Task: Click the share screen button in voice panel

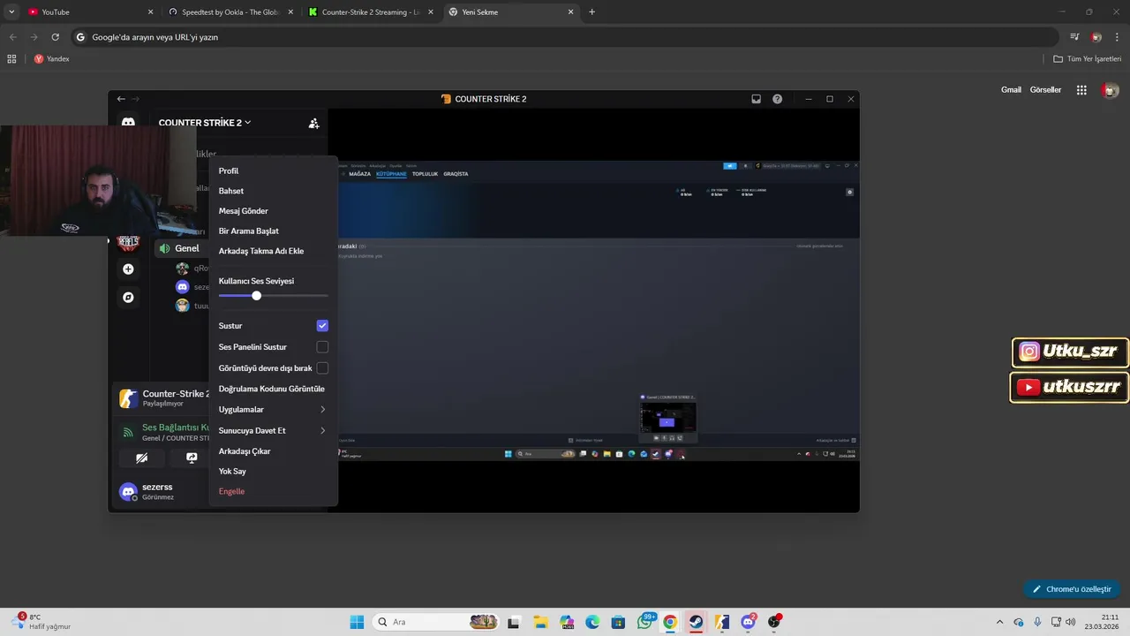Action: coord(192,458)
